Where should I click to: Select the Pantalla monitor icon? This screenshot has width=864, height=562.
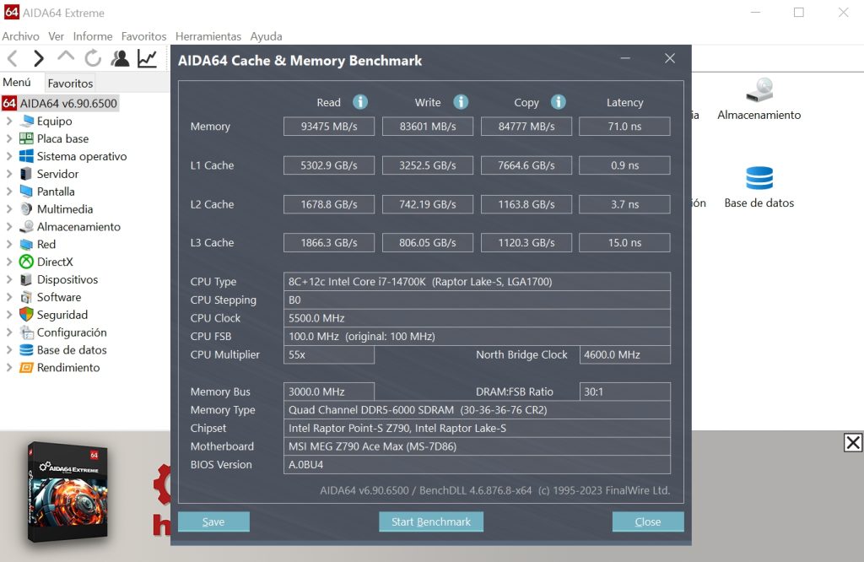[x=26, y=192]
